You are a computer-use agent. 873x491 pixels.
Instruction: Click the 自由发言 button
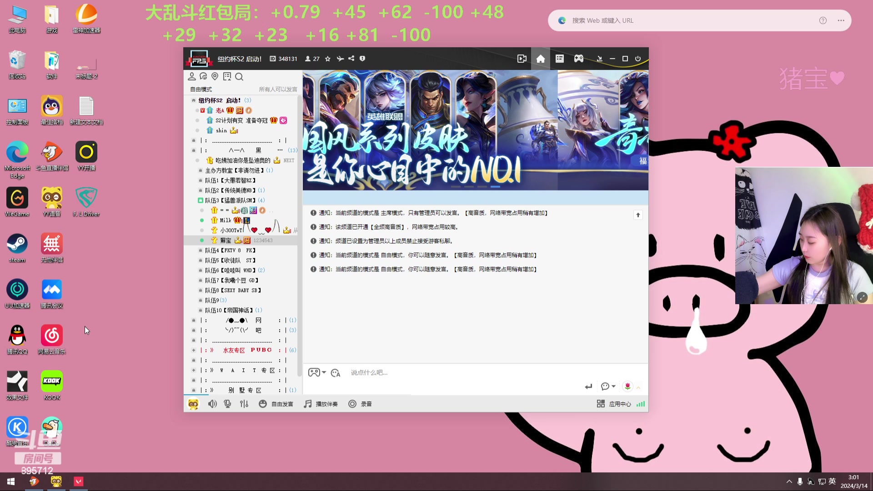(x=282, y=403)
